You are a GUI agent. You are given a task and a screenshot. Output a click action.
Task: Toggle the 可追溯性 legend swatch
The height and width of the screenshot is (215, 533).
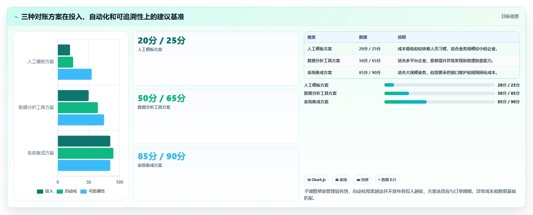click(x=84, y=192)
